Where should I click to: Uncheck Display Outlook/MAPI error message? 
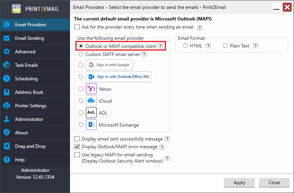tap(77, 147)
